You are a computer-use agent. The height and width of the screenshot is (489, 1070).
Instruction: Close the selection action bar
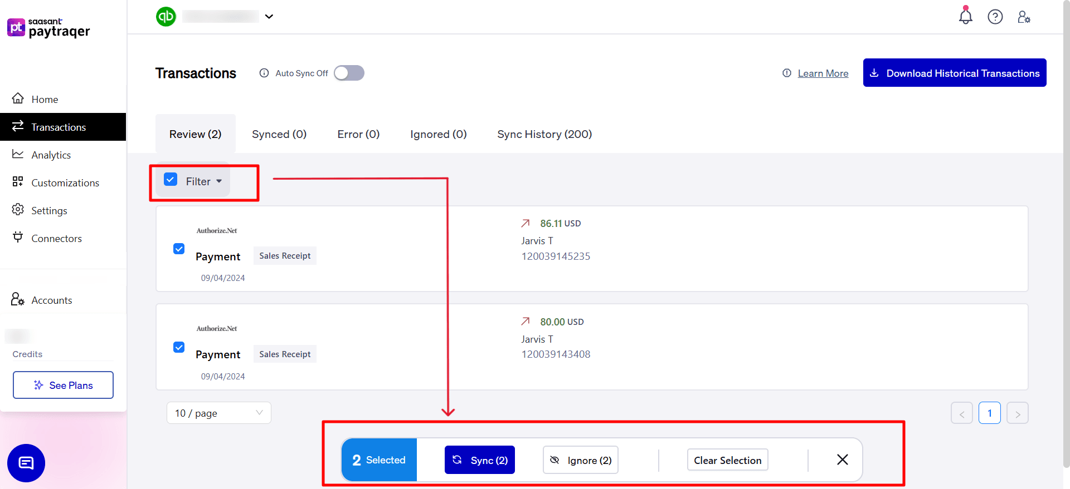tap(843, 460)
